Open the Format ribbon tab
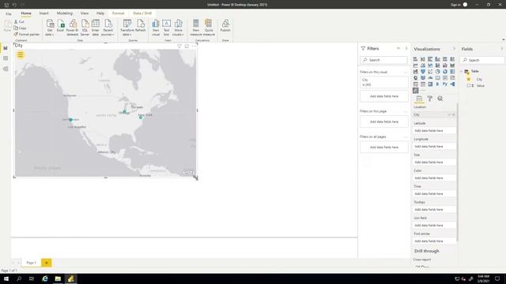 point(118,13)
